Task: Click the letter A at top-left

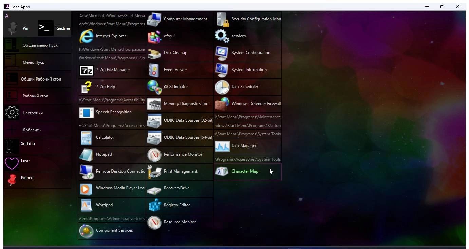Action: click(x=7, y=16)
